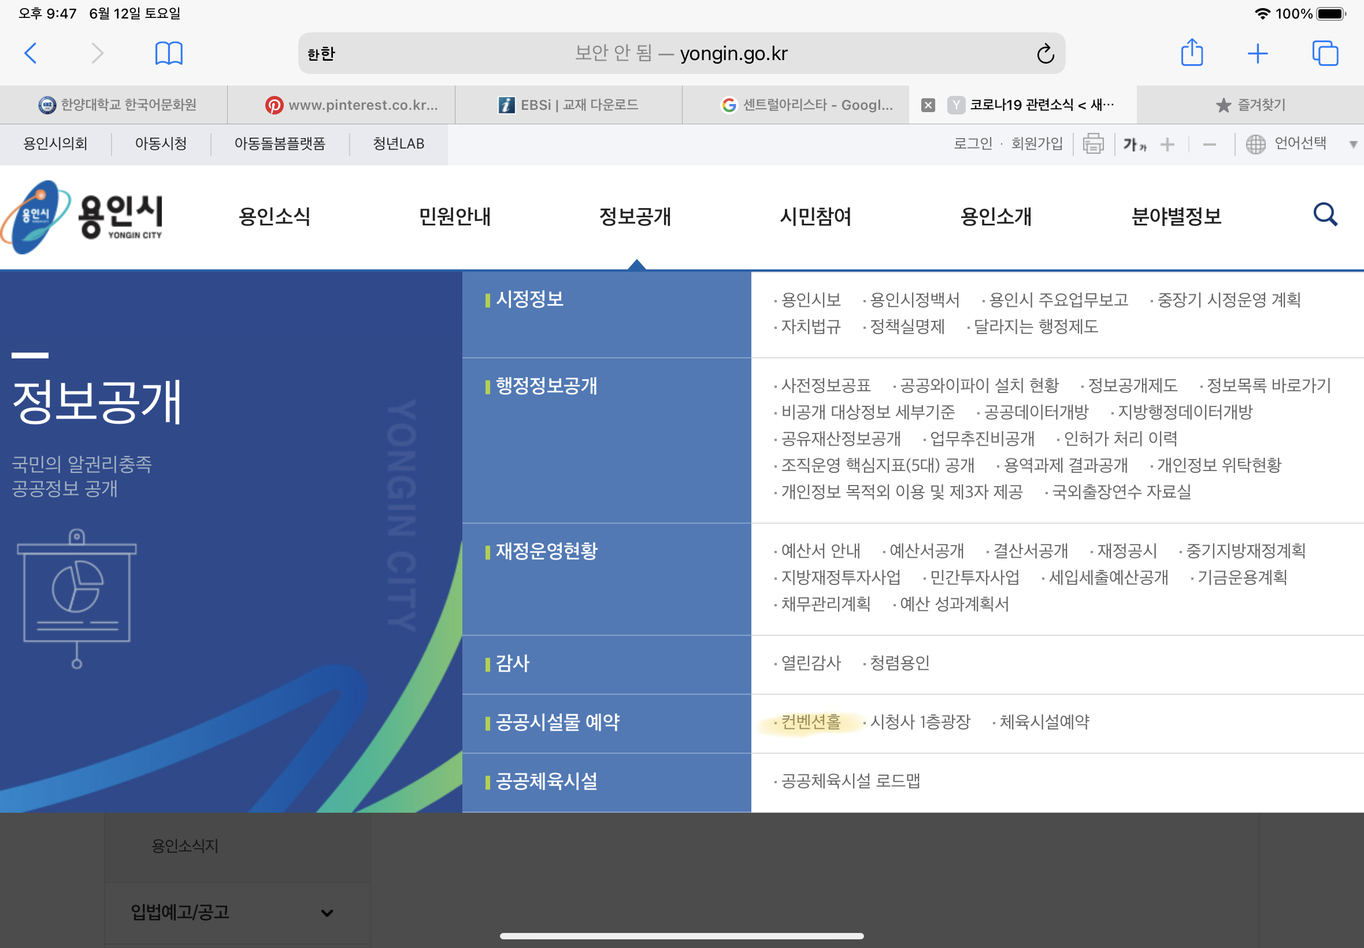Increase font size with plus button
Screen dimensions: 1364x948
point(1167,145)
